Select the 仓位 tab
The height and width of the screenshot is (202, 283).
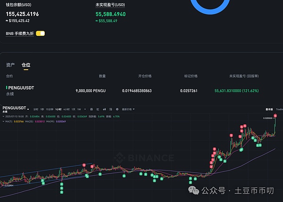[26, 65]
